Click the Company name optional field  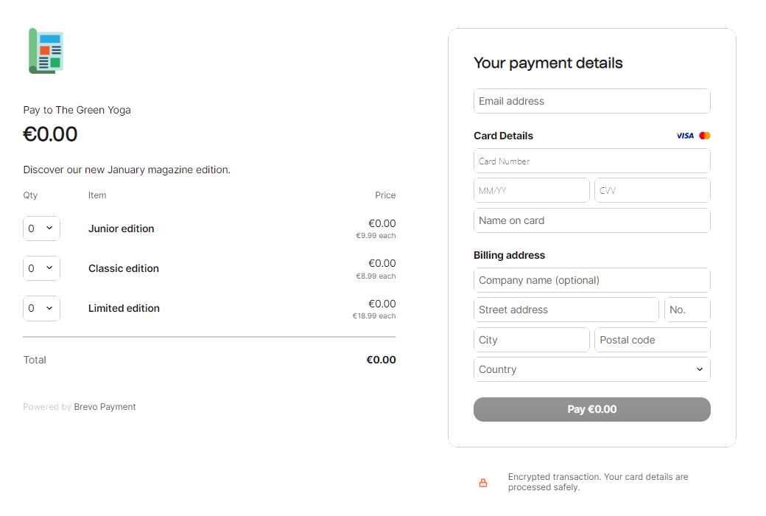click(591, 280)
